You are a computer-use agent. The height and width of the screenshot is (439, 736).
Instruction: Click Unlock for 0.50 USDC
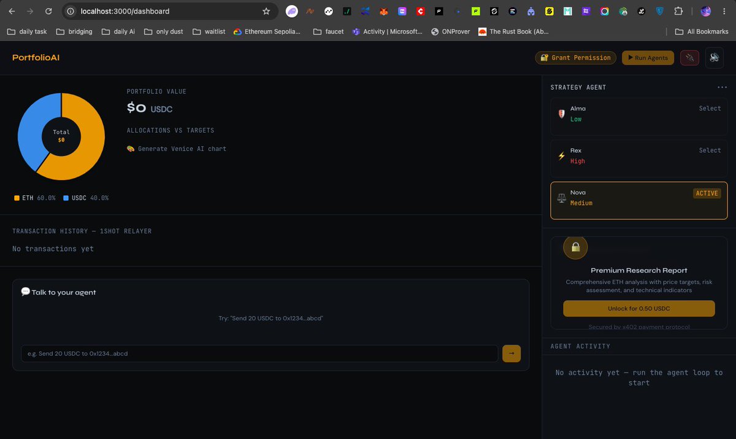pos(639,308)
